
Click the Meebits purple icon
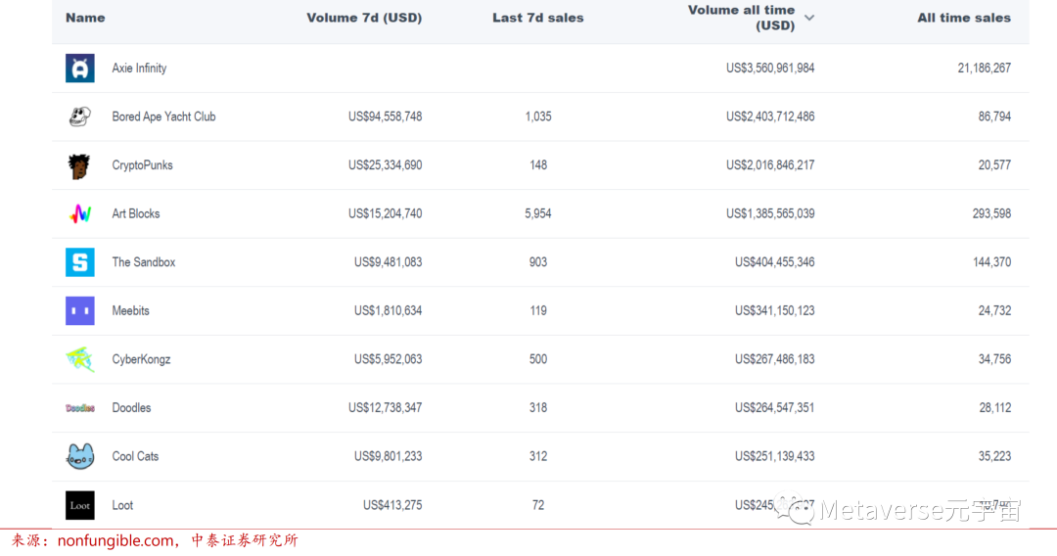[79, 310]
